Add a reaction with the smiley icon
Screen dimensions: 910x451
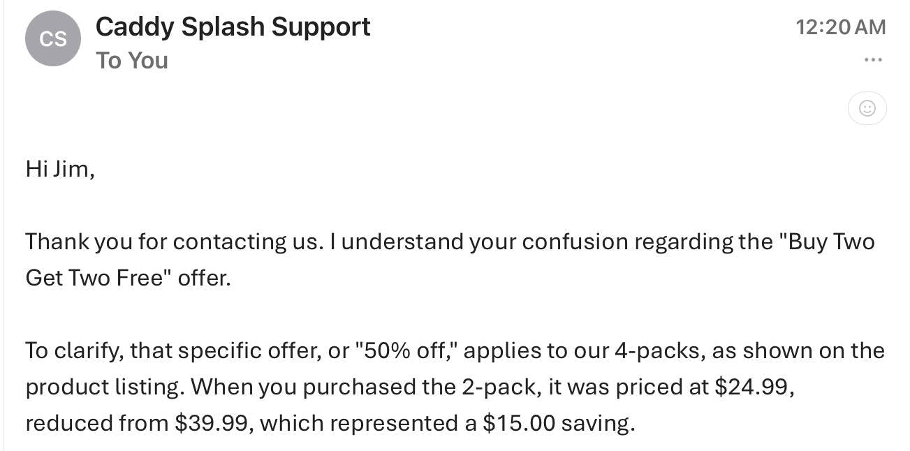coord(867,108)
